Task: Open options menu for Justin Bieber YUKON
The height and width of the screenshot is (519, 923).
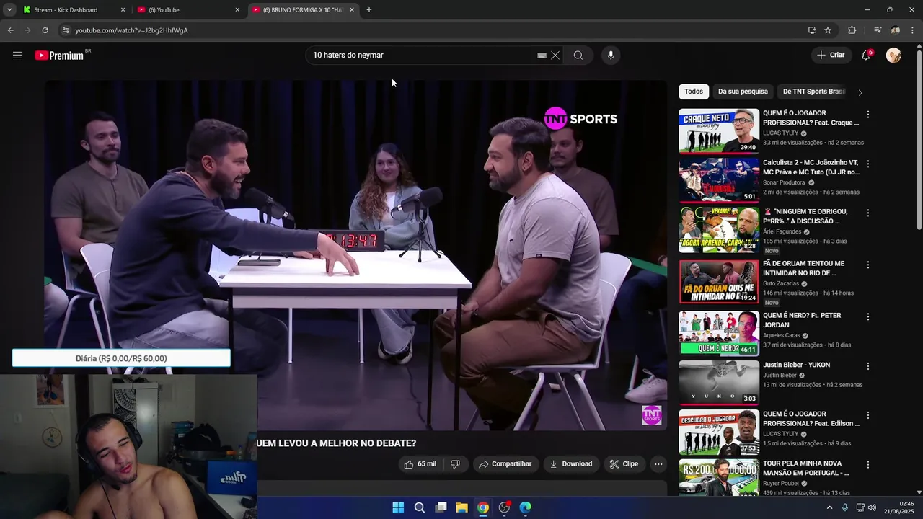Action: pos(868,366)
